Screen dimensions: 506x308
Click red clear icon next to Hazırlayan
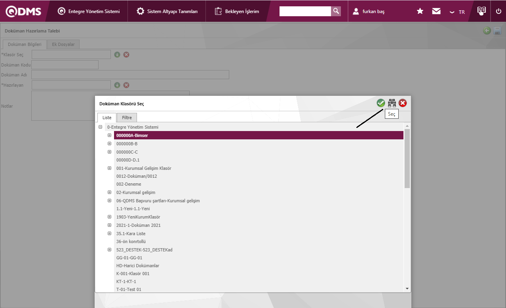[x=126, y=85]
